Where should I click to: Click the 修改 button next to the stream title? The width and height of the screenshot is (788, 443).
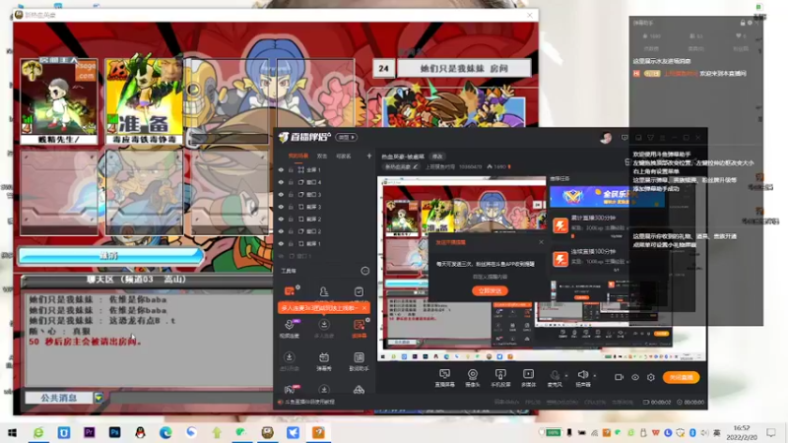click(437, 157)
